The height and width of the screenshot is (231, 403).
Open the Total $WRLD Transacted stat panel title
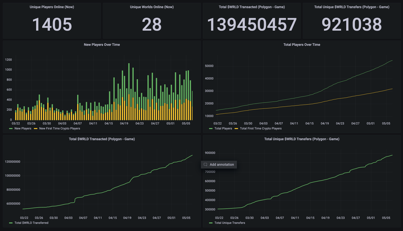252,7
